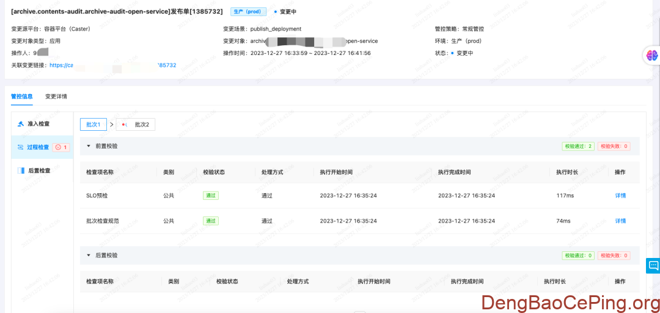
Task: Click the 74ms duration value
Action: (563, 221)
